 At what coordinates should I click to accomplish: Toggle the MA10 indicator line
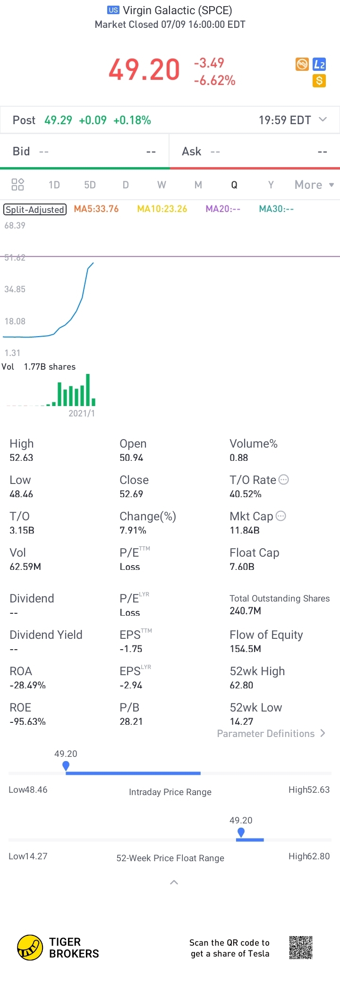click(x=162, y=209)
